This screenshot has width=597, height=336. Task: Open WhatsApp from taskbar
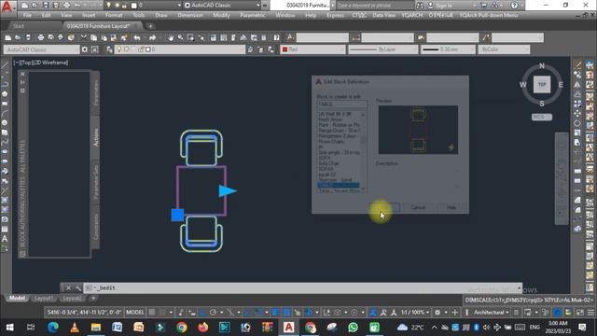point(353,328)
